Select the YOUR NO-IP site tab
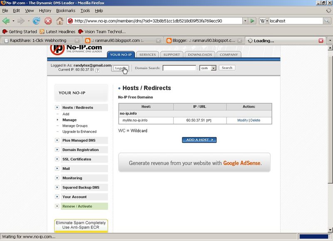333x241 pixels. (121, 54)
